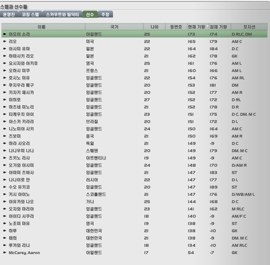Viewport: 270px width, 265px height.
Task: Click the arrow bullet next to 리오
Action: [5, 42]
